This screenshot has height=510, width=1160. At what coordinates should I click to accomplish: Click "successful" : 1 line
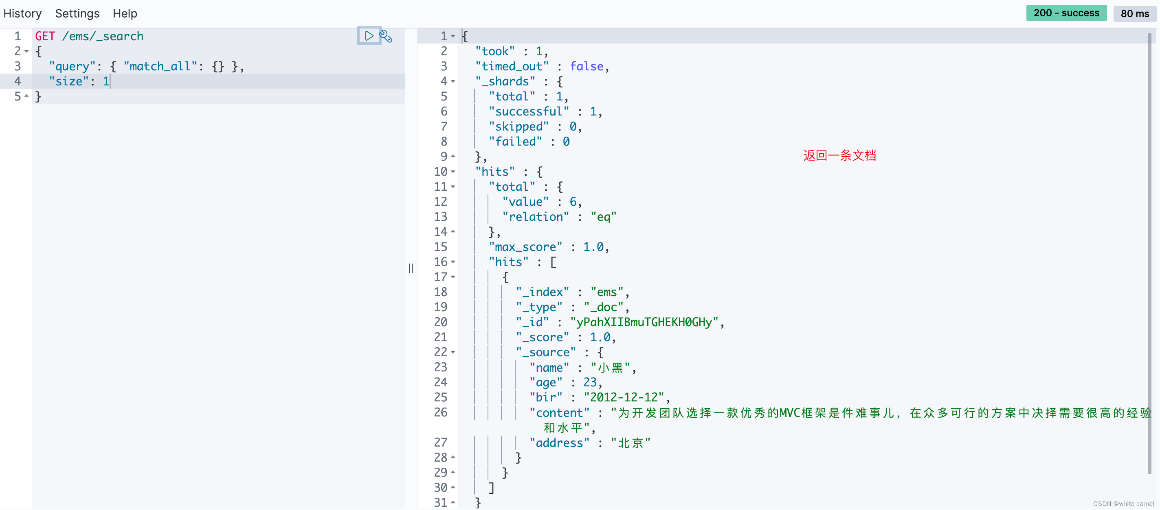click(545, 111)
